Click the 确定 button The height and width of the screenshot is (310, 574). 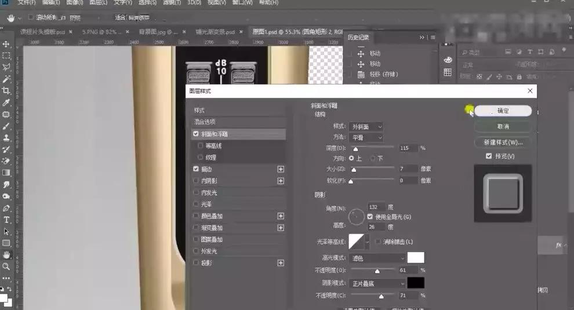click(503, 111)
